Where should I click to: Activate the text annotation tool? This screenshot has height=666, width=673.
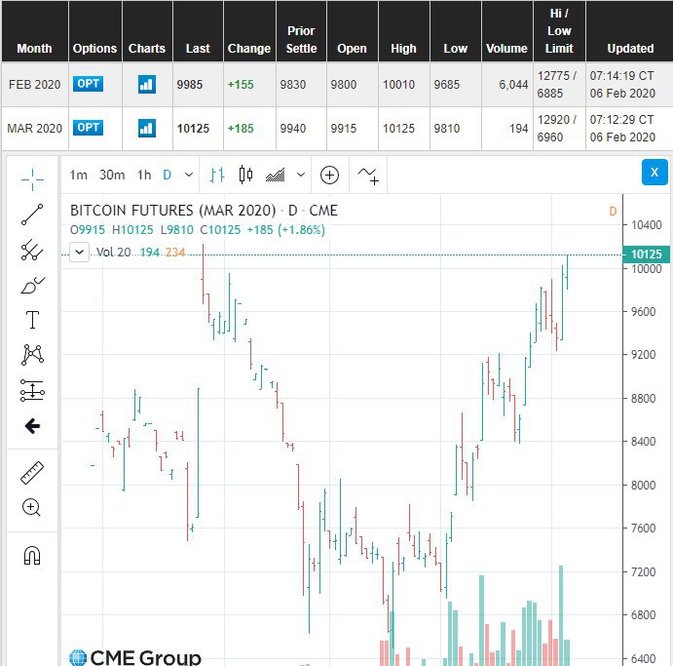coord(32,321)
